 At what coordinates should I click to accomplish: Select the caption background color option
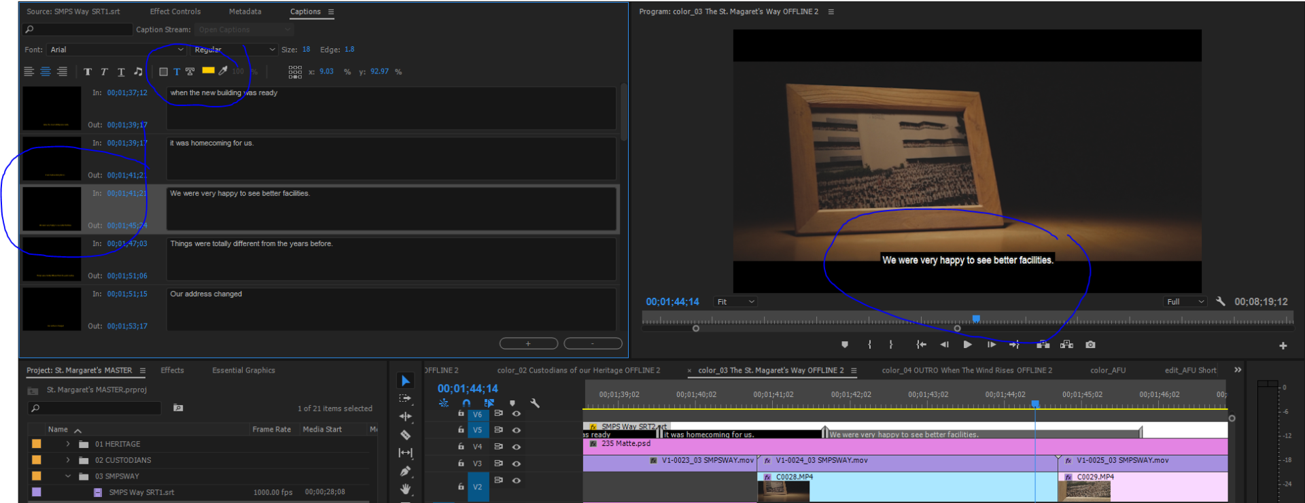[x=163, y=71]
